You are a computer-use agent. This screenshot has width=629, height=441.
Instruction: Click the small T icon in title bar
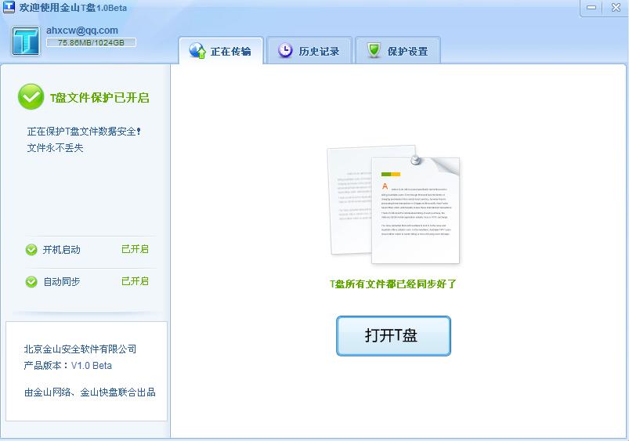point(9,7)
